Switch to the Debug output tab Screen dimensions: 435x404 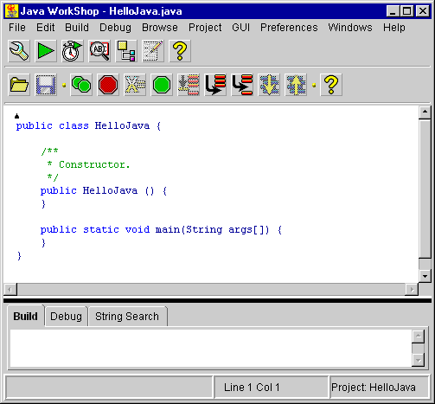point(66,317)
